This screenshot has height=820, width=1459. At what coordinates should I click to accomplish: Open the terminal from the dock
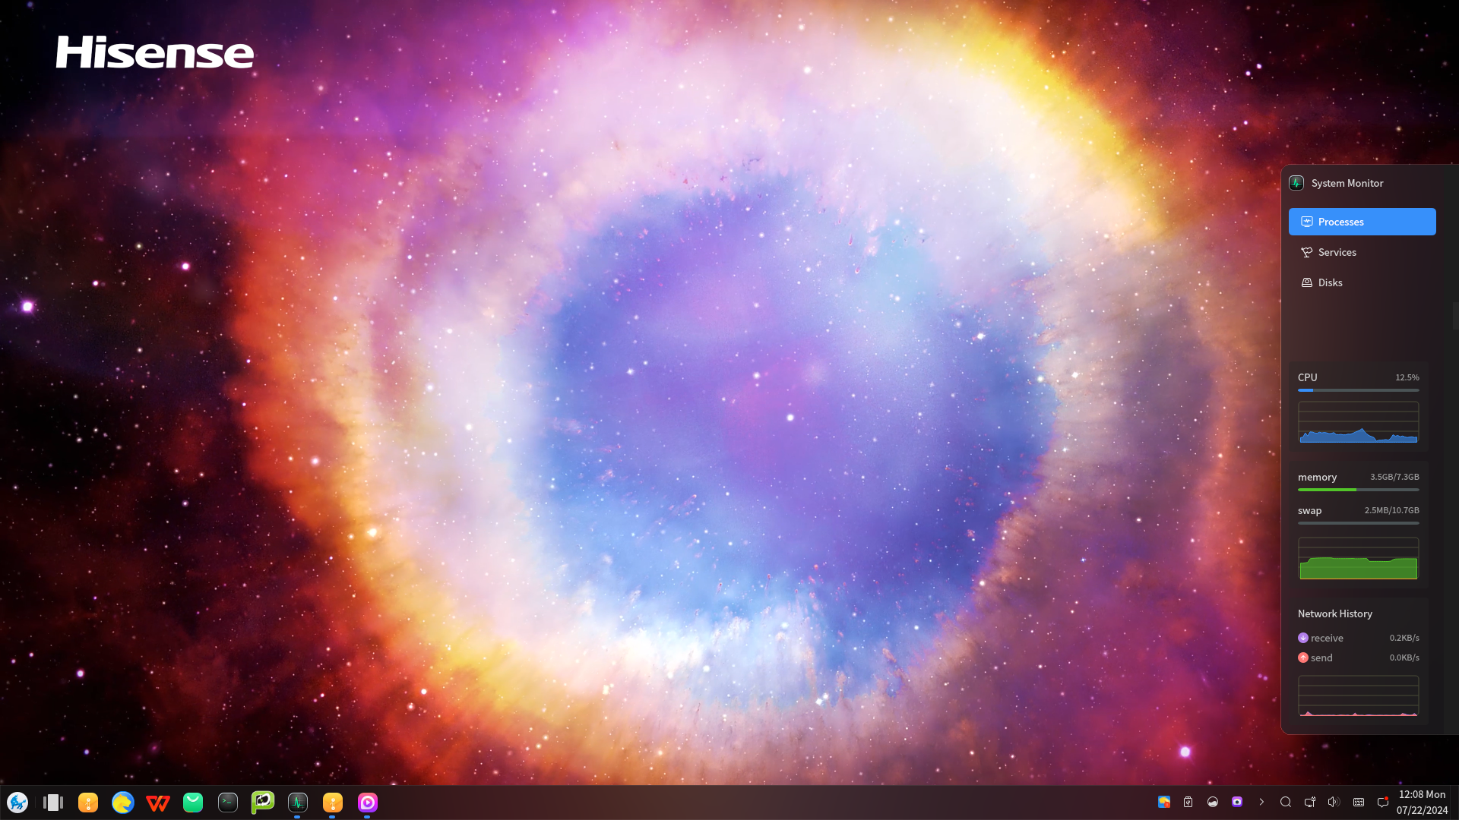click(x=228, y=803)
